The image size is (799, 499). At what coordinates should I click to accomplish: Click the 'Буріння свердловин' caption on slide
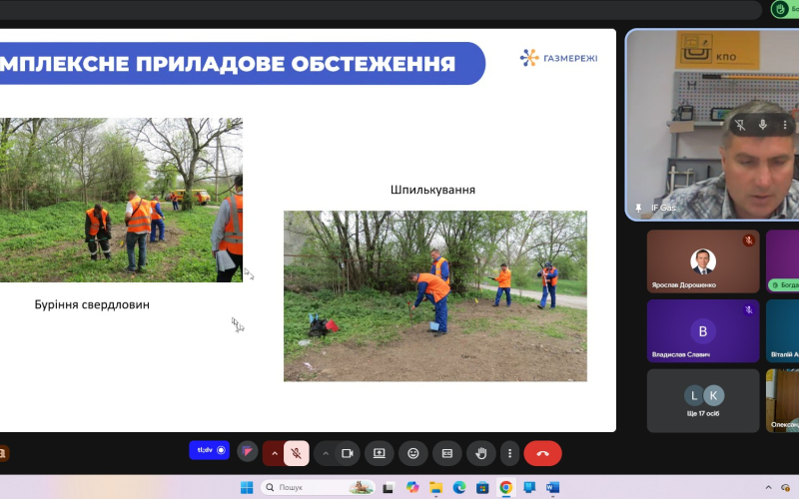(92, 304)
